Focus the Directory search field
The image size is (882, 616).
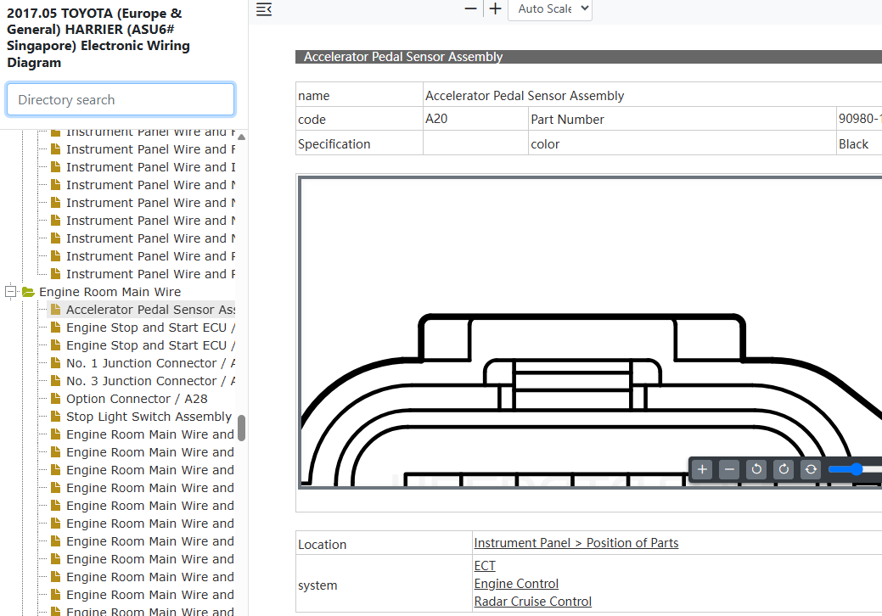[121, 99]
